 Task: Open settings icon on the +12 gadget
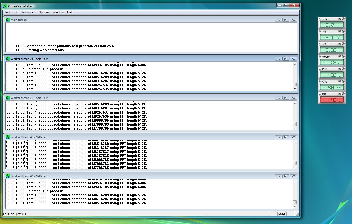[339, 19]
